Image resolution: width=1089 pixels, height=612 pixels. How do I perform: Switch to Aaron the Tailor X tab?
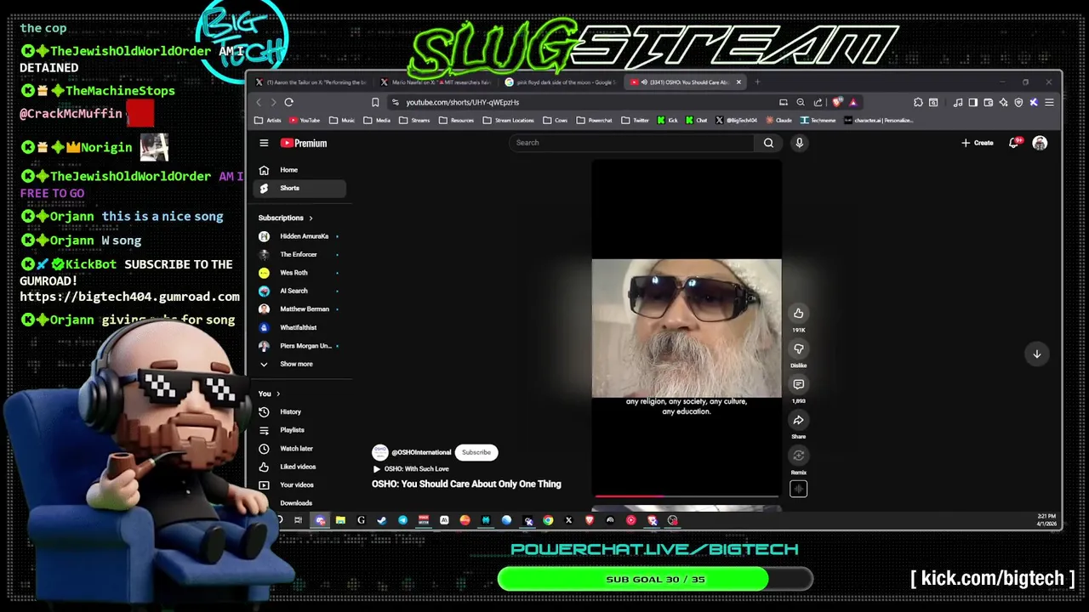coord(311,82)
